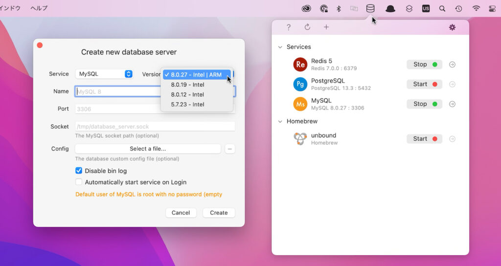Open Spotlight search in the menu bar

pyautogui.click(x=442, y=8)
